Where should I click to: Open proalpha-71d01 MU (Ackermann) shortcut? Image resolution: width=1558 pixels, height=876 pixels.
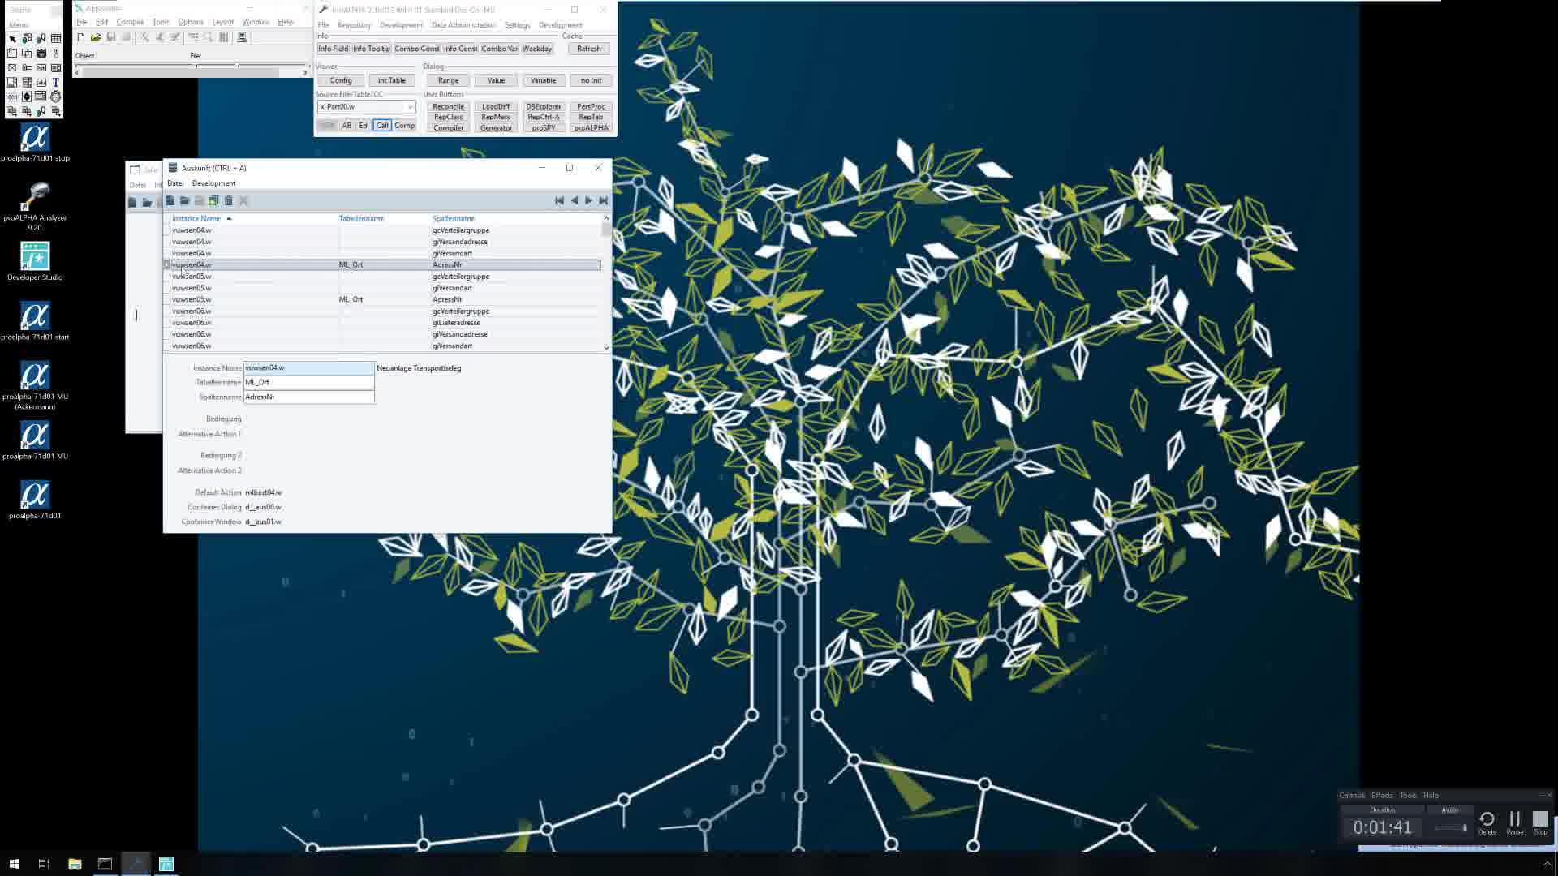coord(35,385)
